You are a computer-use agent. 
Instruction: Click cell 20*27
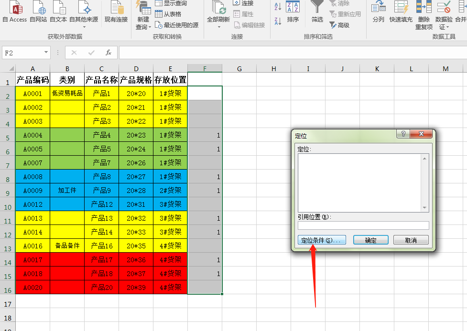coord(136,177)
